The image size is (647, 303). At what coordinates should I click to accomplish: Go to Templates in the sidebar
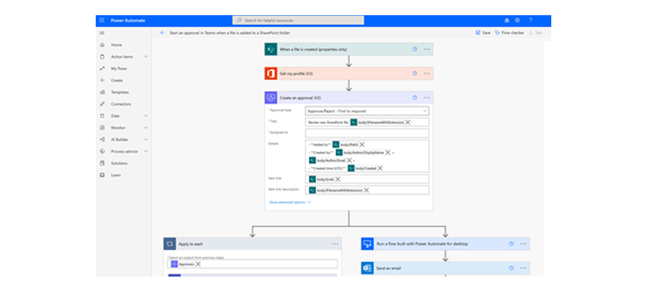[119, 92]
